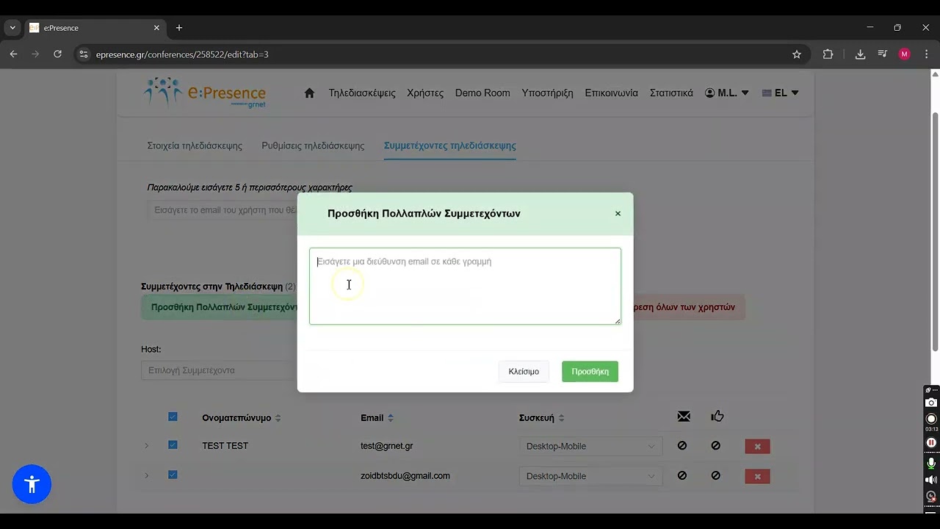Image resolution: width=940 pixels, height=529 pixels.
Task: Expand the TEST TEST row details
Action: click(x=146, y=446)
